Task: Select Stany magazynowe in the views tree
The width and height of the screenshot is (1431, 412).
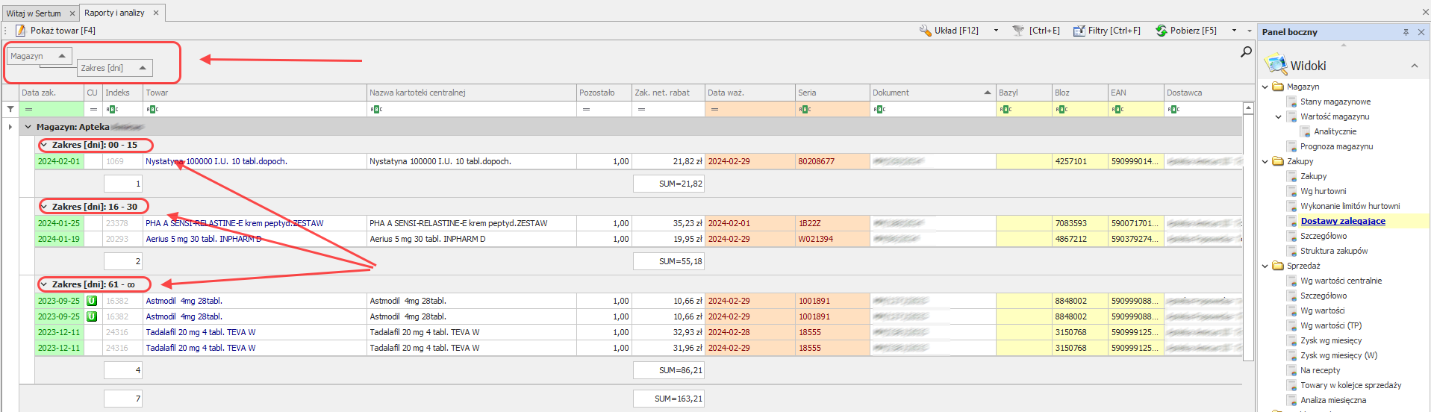Action: click(1335, 102)
